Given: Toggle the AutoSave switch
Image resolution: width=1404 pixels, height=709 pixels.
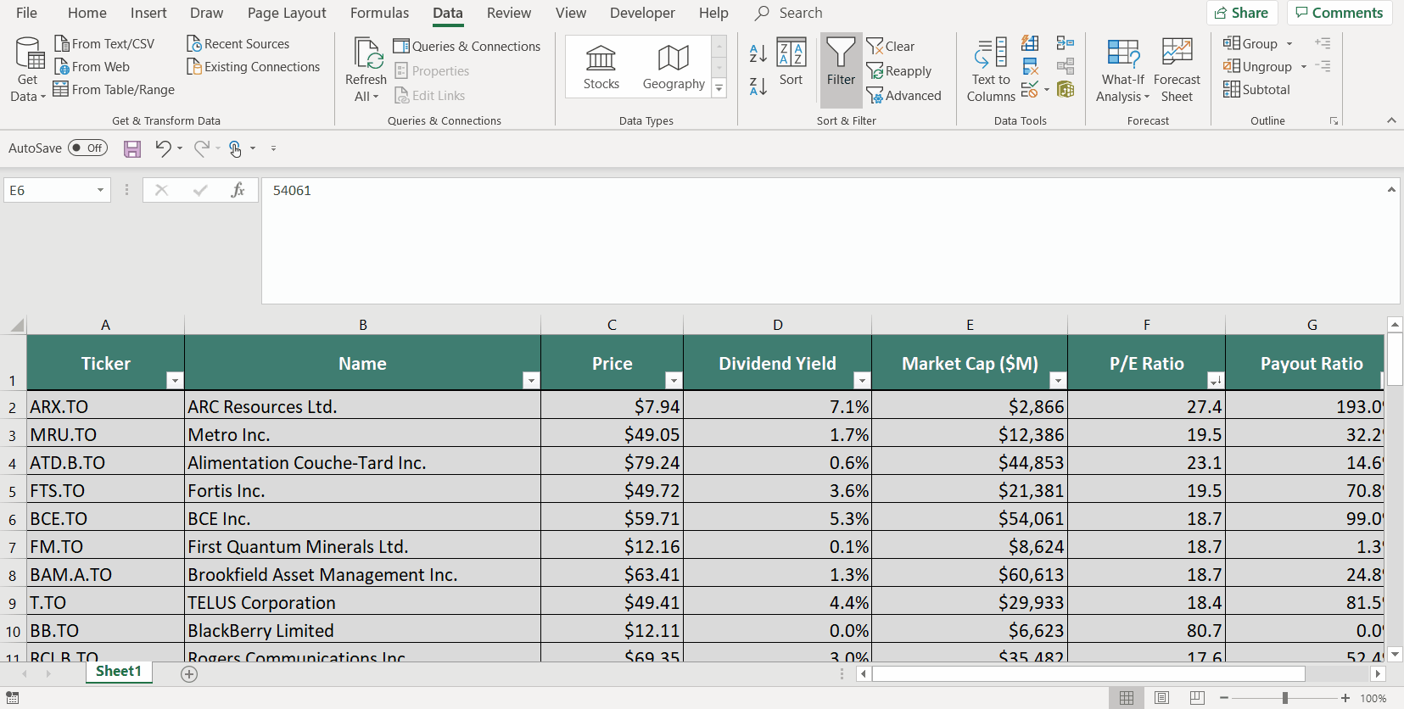Looking at the screenshot, I should pyautogui.click(x=88, y=148).
